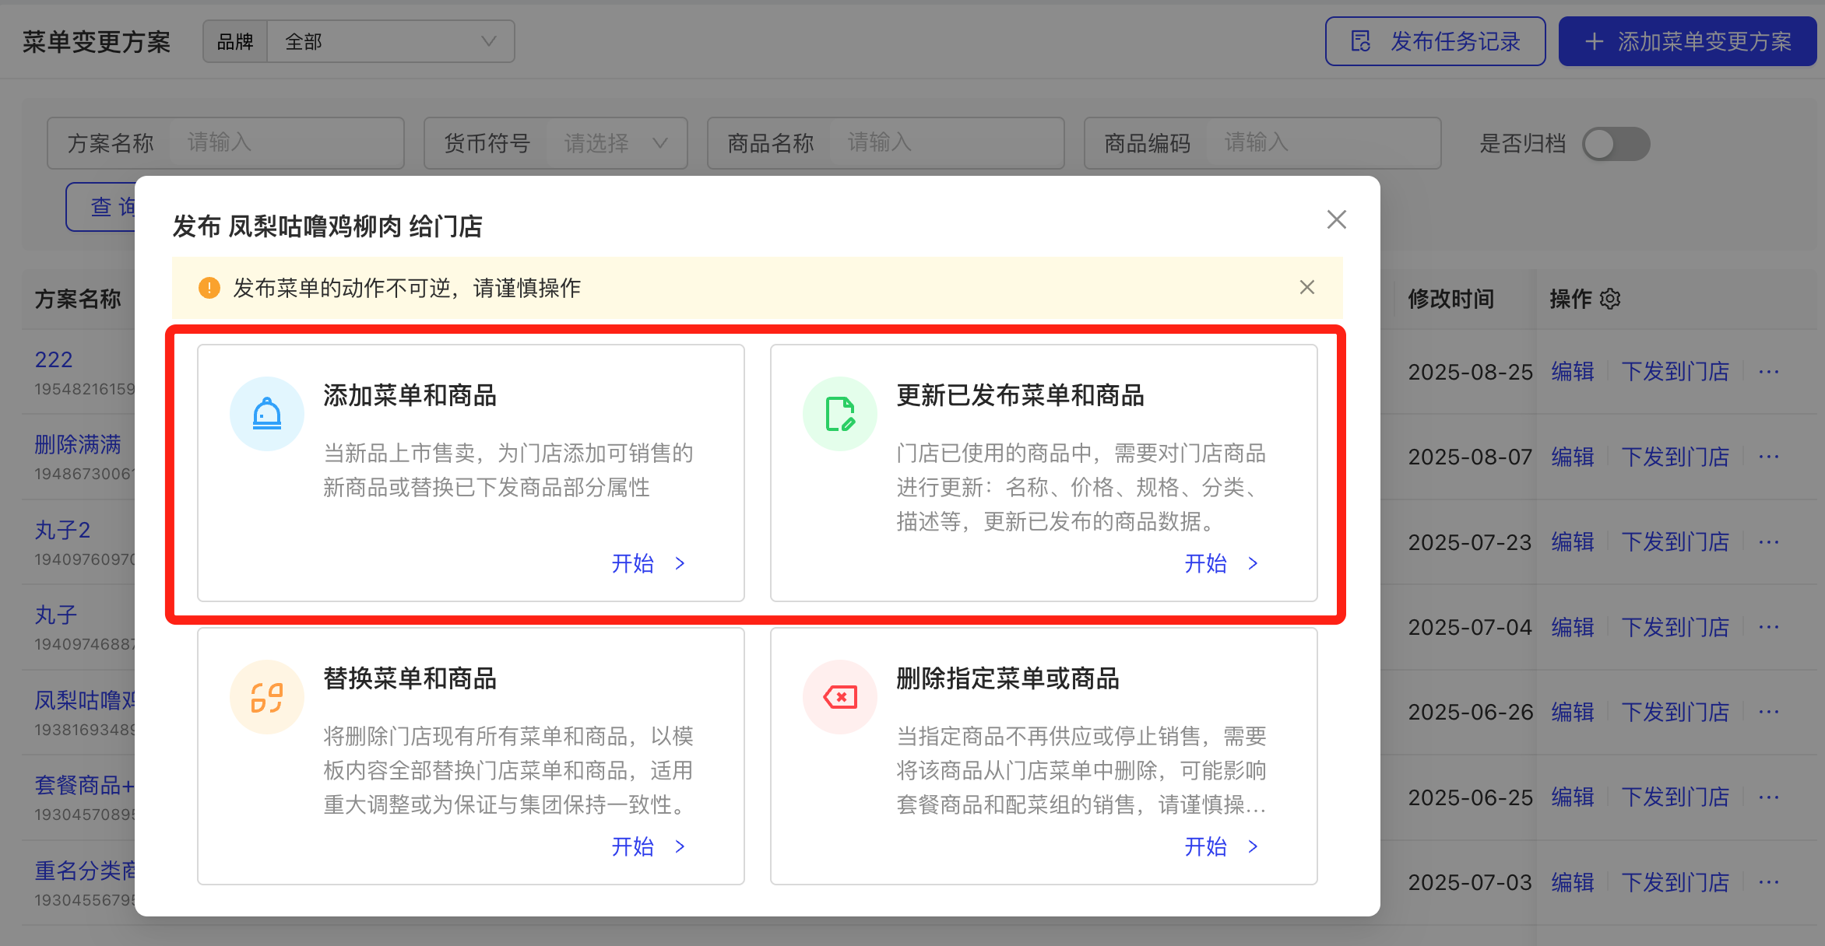Screen dimensions: 1825x946
Task: Click 添加菜单变更方案 button
Action: pyautogui.click(x=1687, y=41)
